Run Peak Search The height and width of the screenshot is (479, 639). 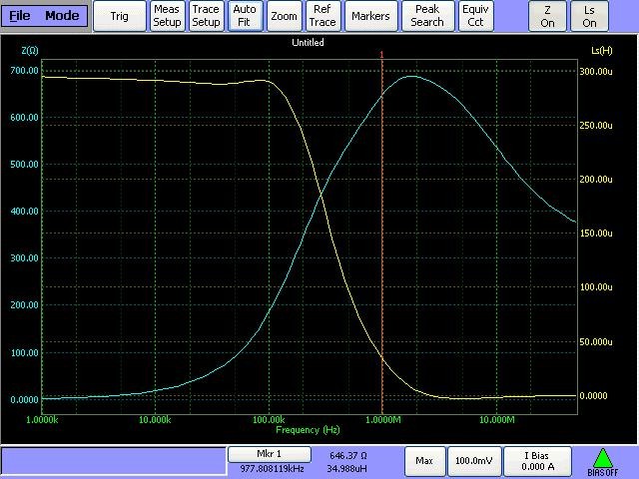click(427, 16)
